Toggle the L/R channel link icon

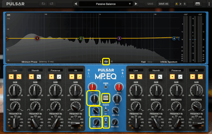(x=106, y=62)
